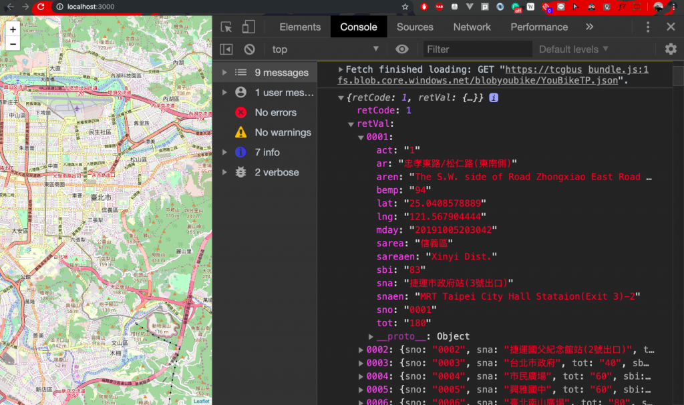The width and height of the screenshot is (684, 405).
Task: Clear the console with the ban icon
Action: pyautogui.click(x=250, y=49)
